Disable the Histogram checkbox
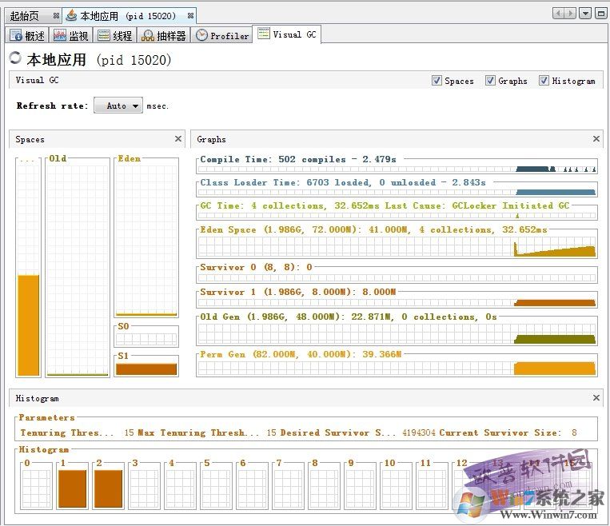The height and width of the screenshot is (526, 610). 544,81
